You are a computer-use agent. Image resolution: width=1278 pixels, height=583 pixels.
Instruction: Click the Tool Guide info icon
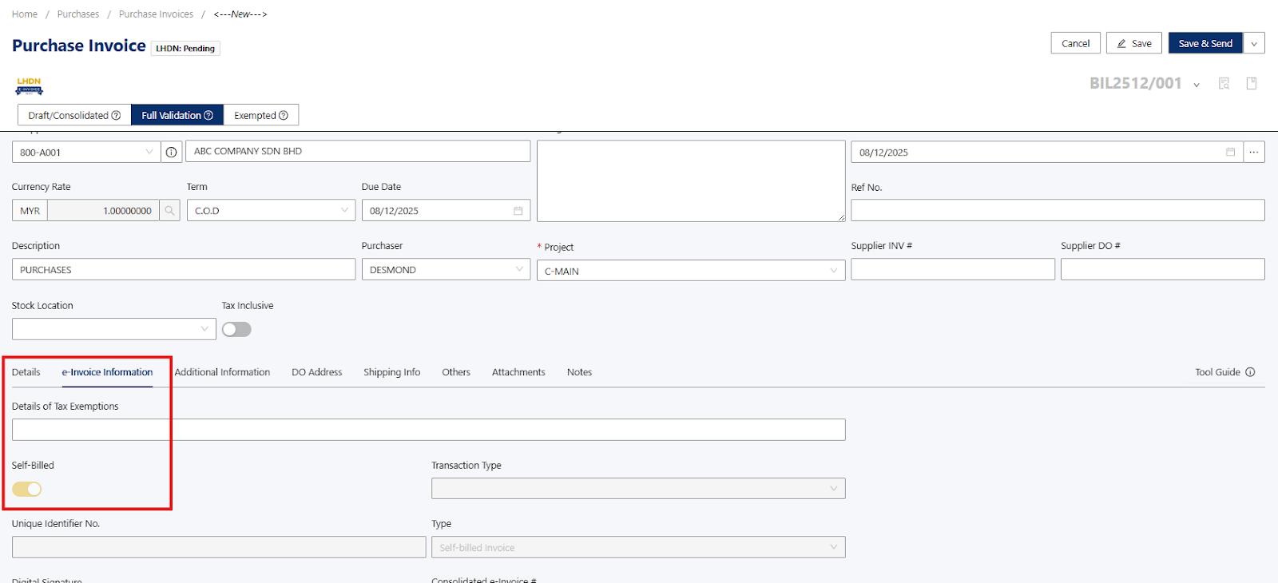pos(1250,372)
